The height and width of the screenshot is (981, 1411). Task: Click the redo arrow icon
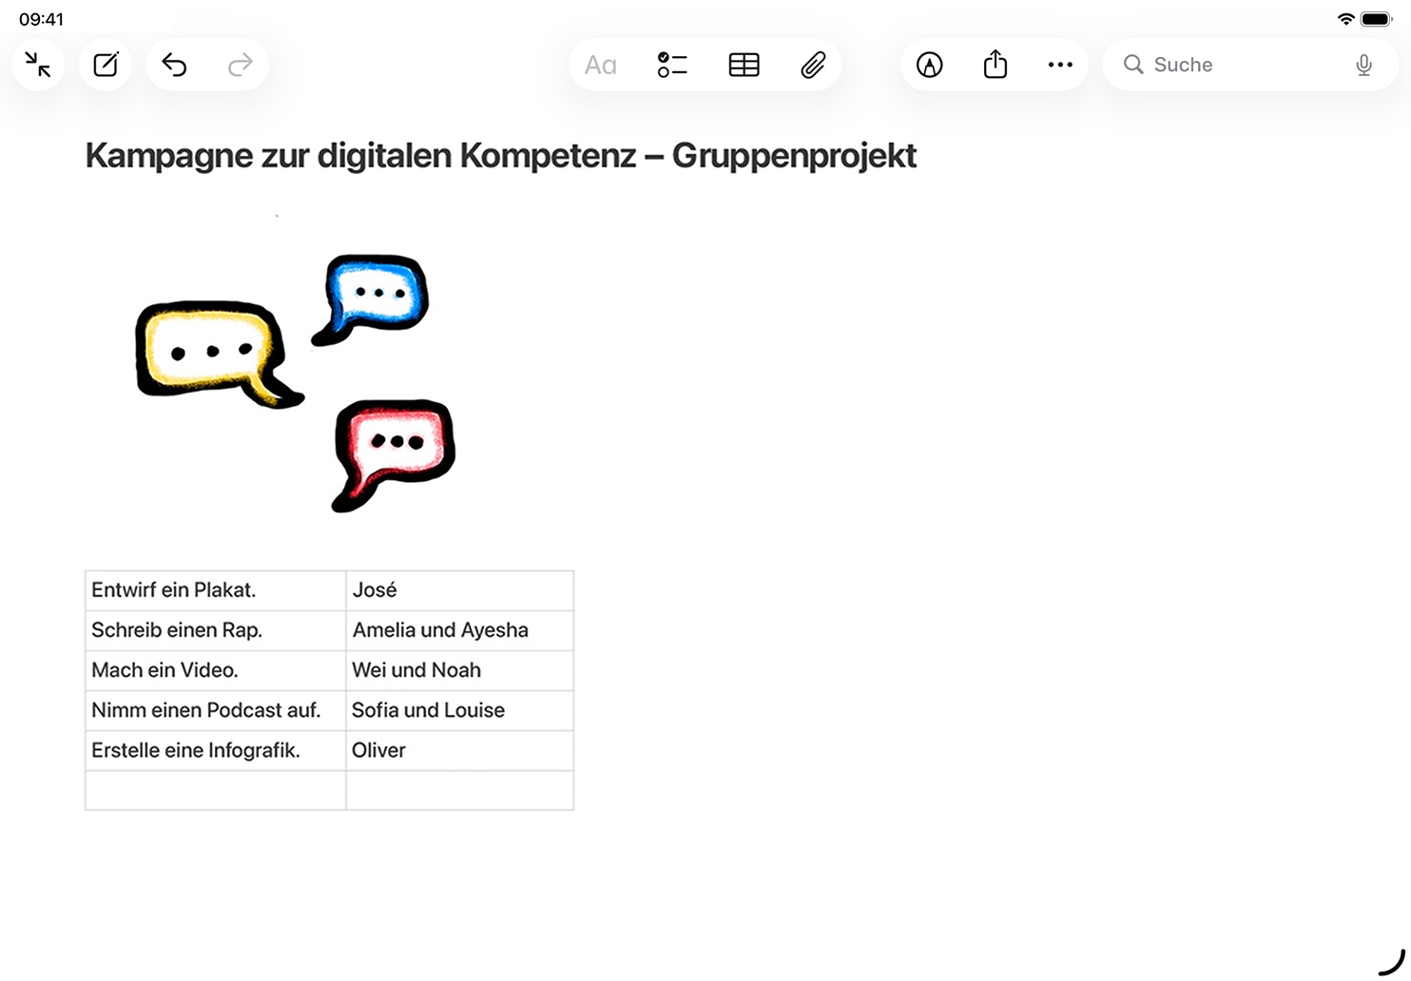click(241, 65)
